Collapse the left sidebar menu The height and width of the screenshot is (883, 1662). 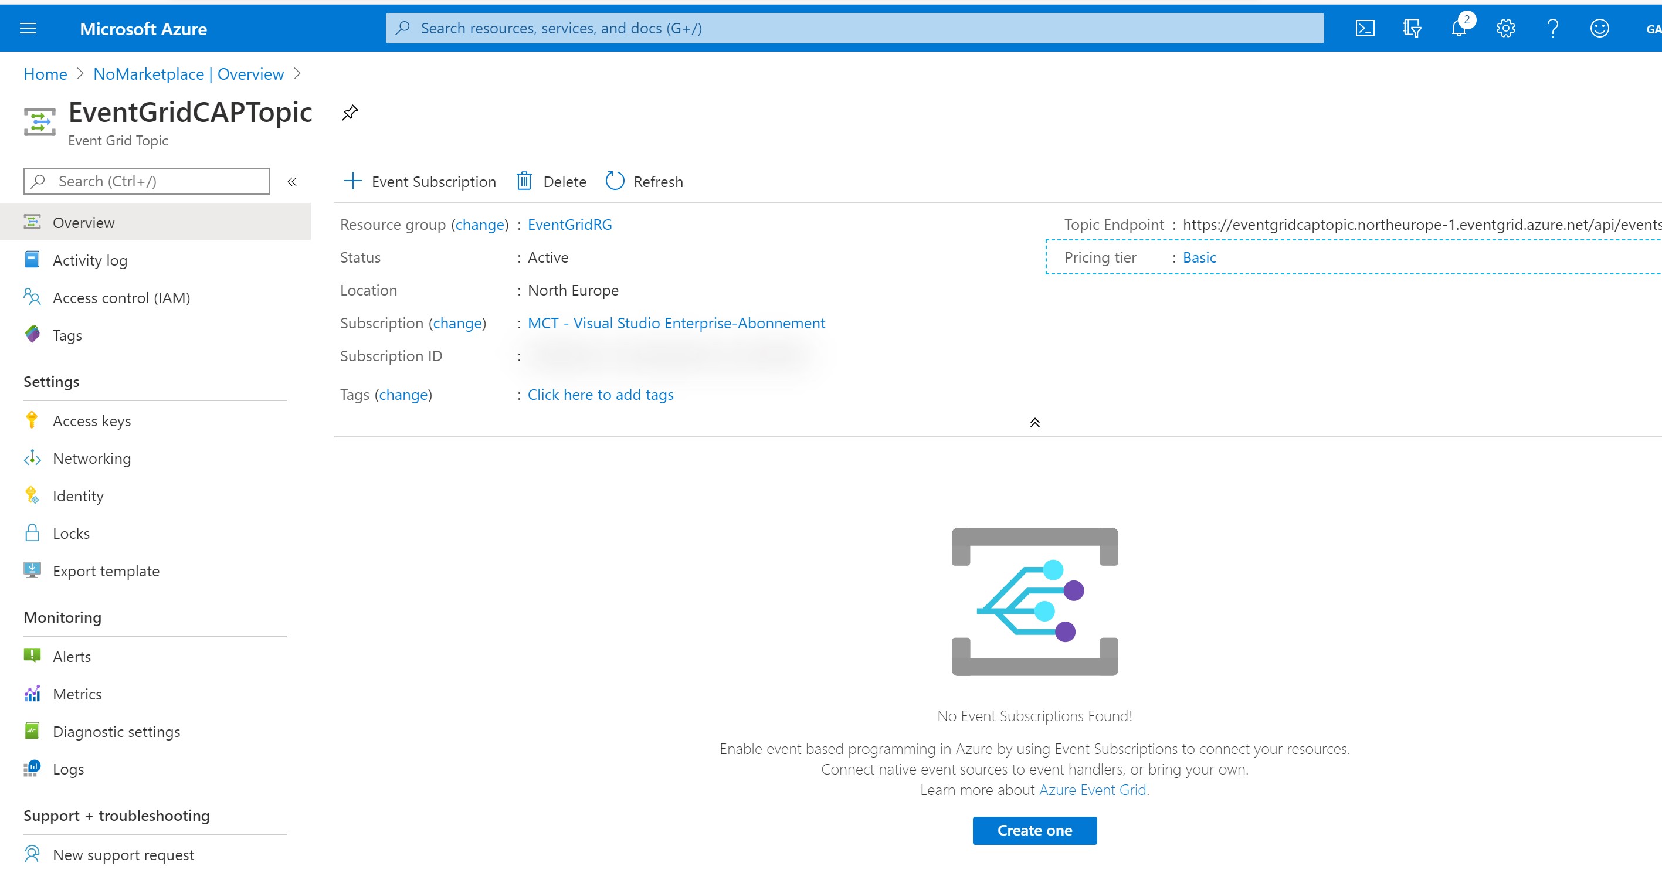click(291, 181)
